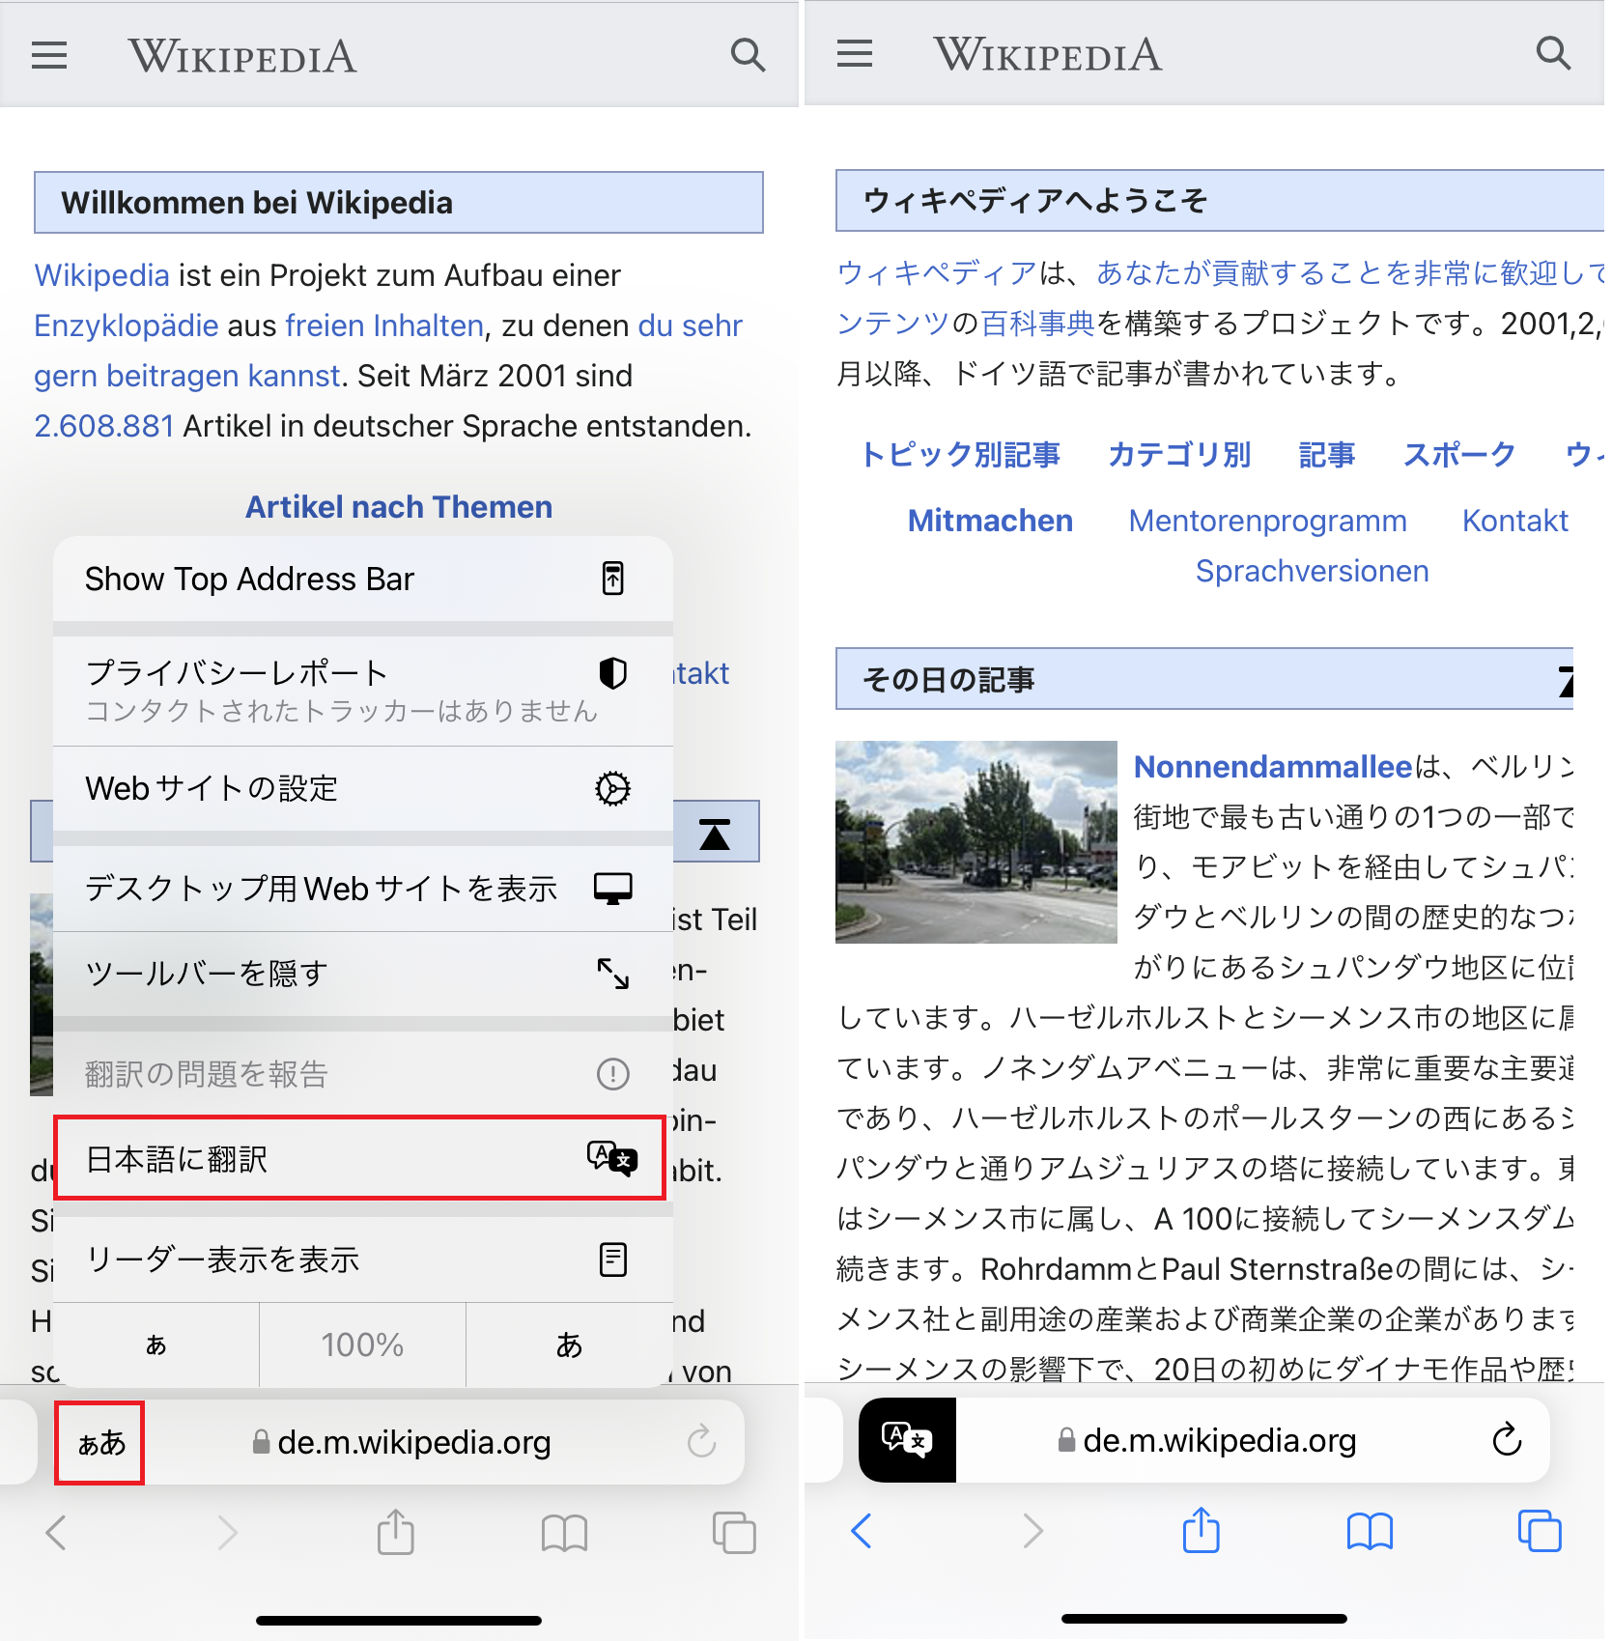This screenshot has height=1641, width=1612.
Task: Open the Wikipedia link in German intro
Action: 102,275
